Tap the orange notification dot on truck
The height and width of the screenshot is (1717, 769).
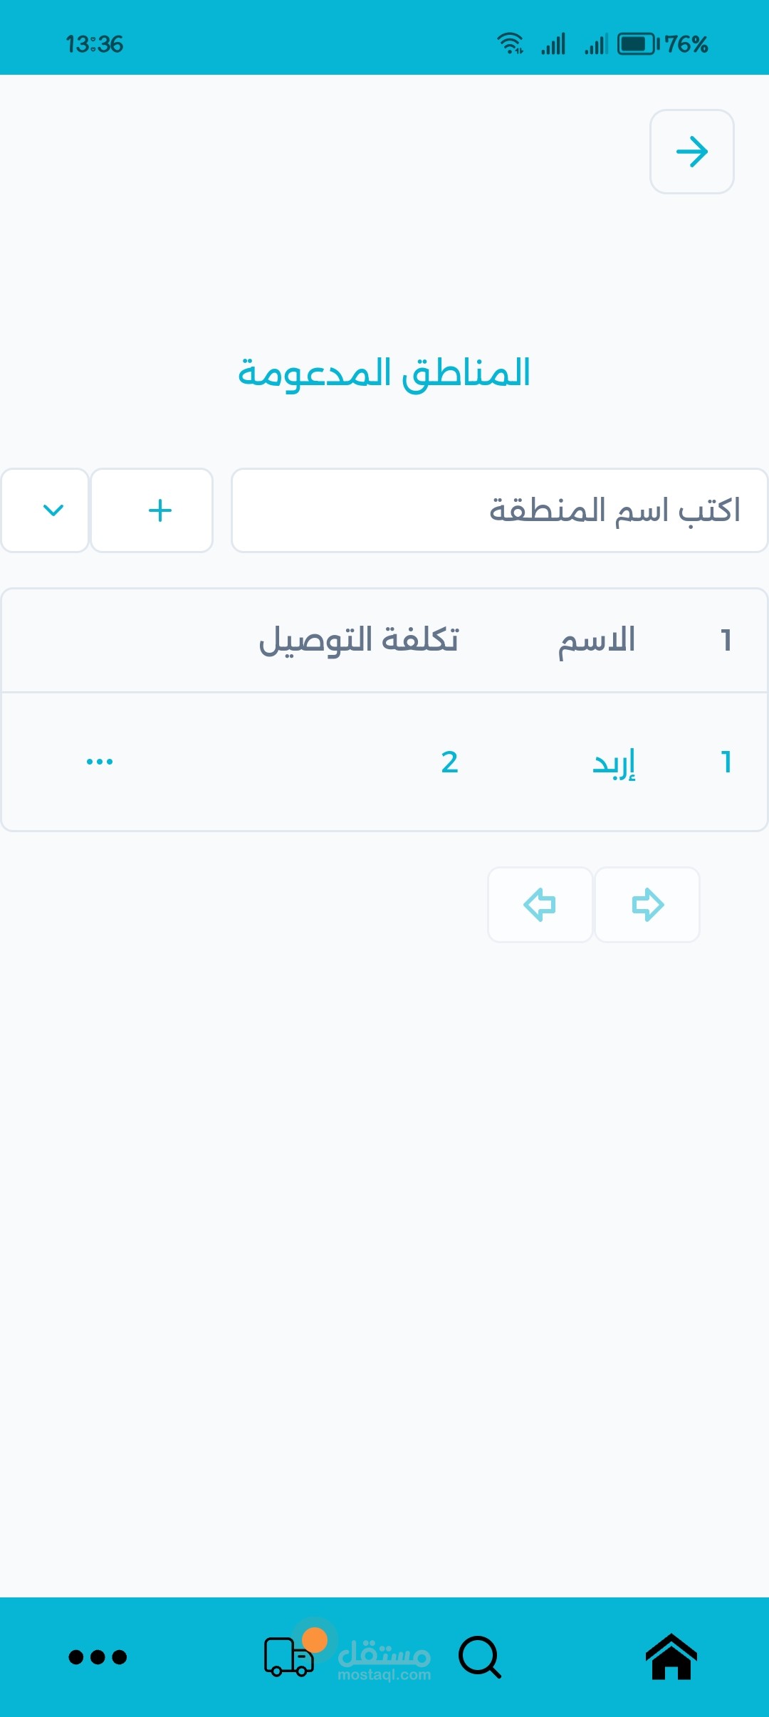point(315,1639)
